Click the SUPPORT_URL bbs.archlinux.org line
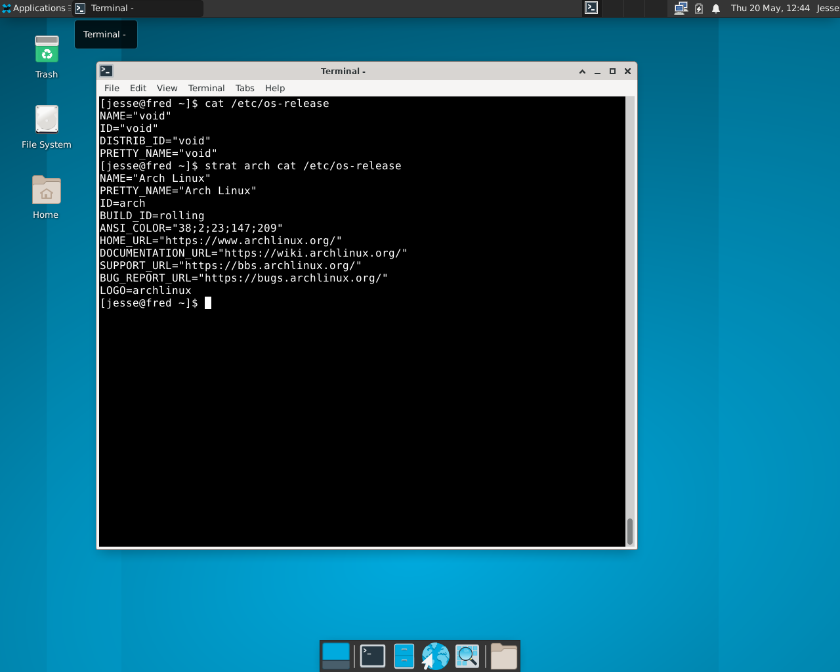Image resolution: width=840 pixels, height=672 pixels. click(230, 266)
